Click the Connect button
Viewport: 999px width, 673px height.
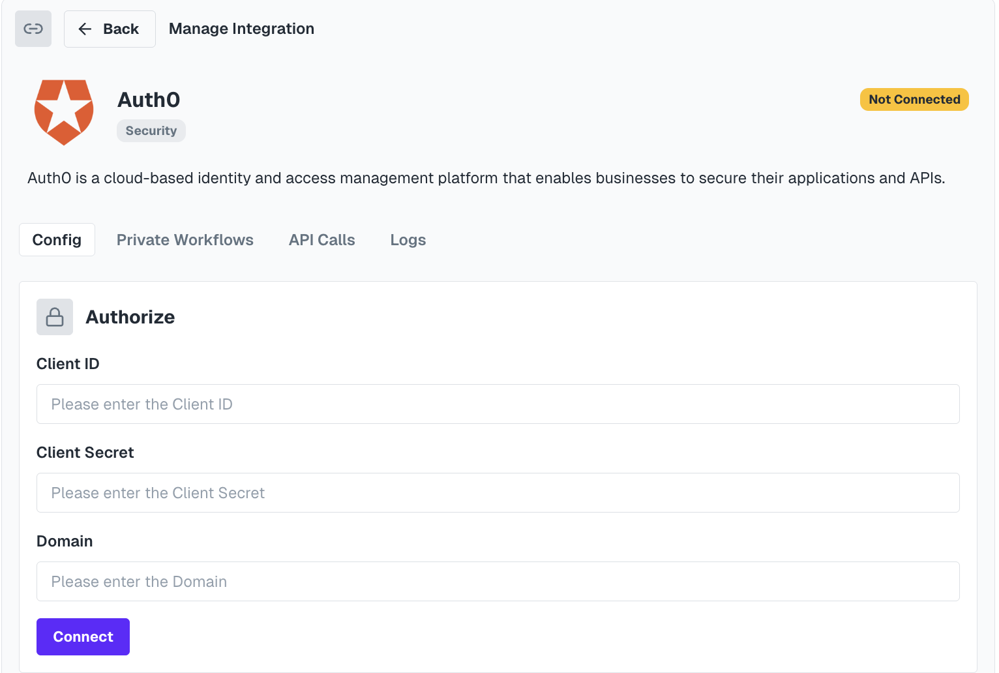pyautogui.click(x=83, y=636)
